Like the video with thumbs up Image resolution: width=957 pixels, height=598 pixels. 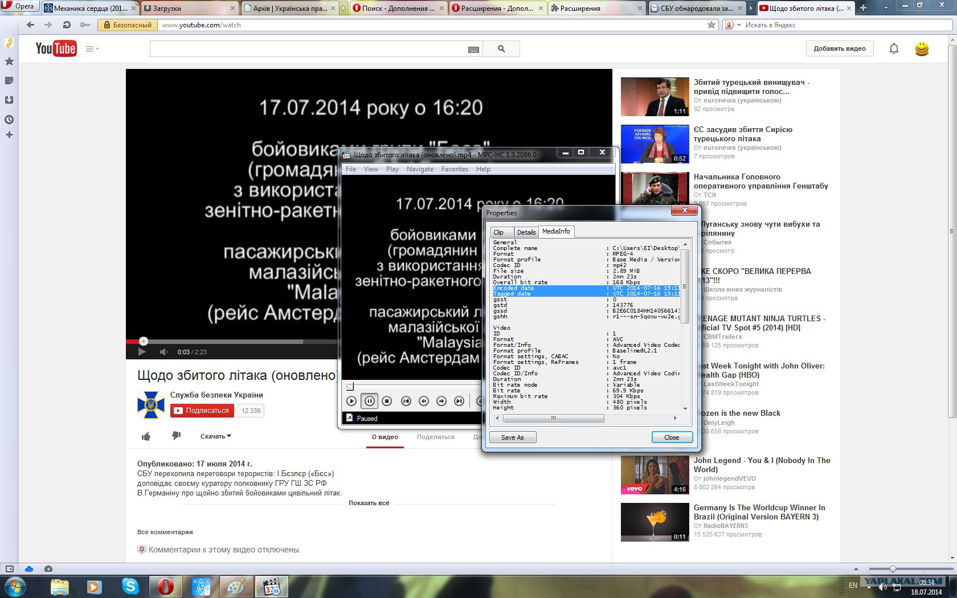146,436
